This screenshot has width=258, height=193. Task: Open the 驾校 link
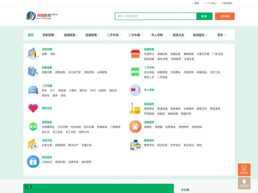[x=199, y=145]
